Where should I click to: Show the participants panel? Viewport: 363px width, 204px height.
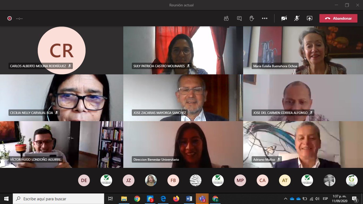pos(226,18)
